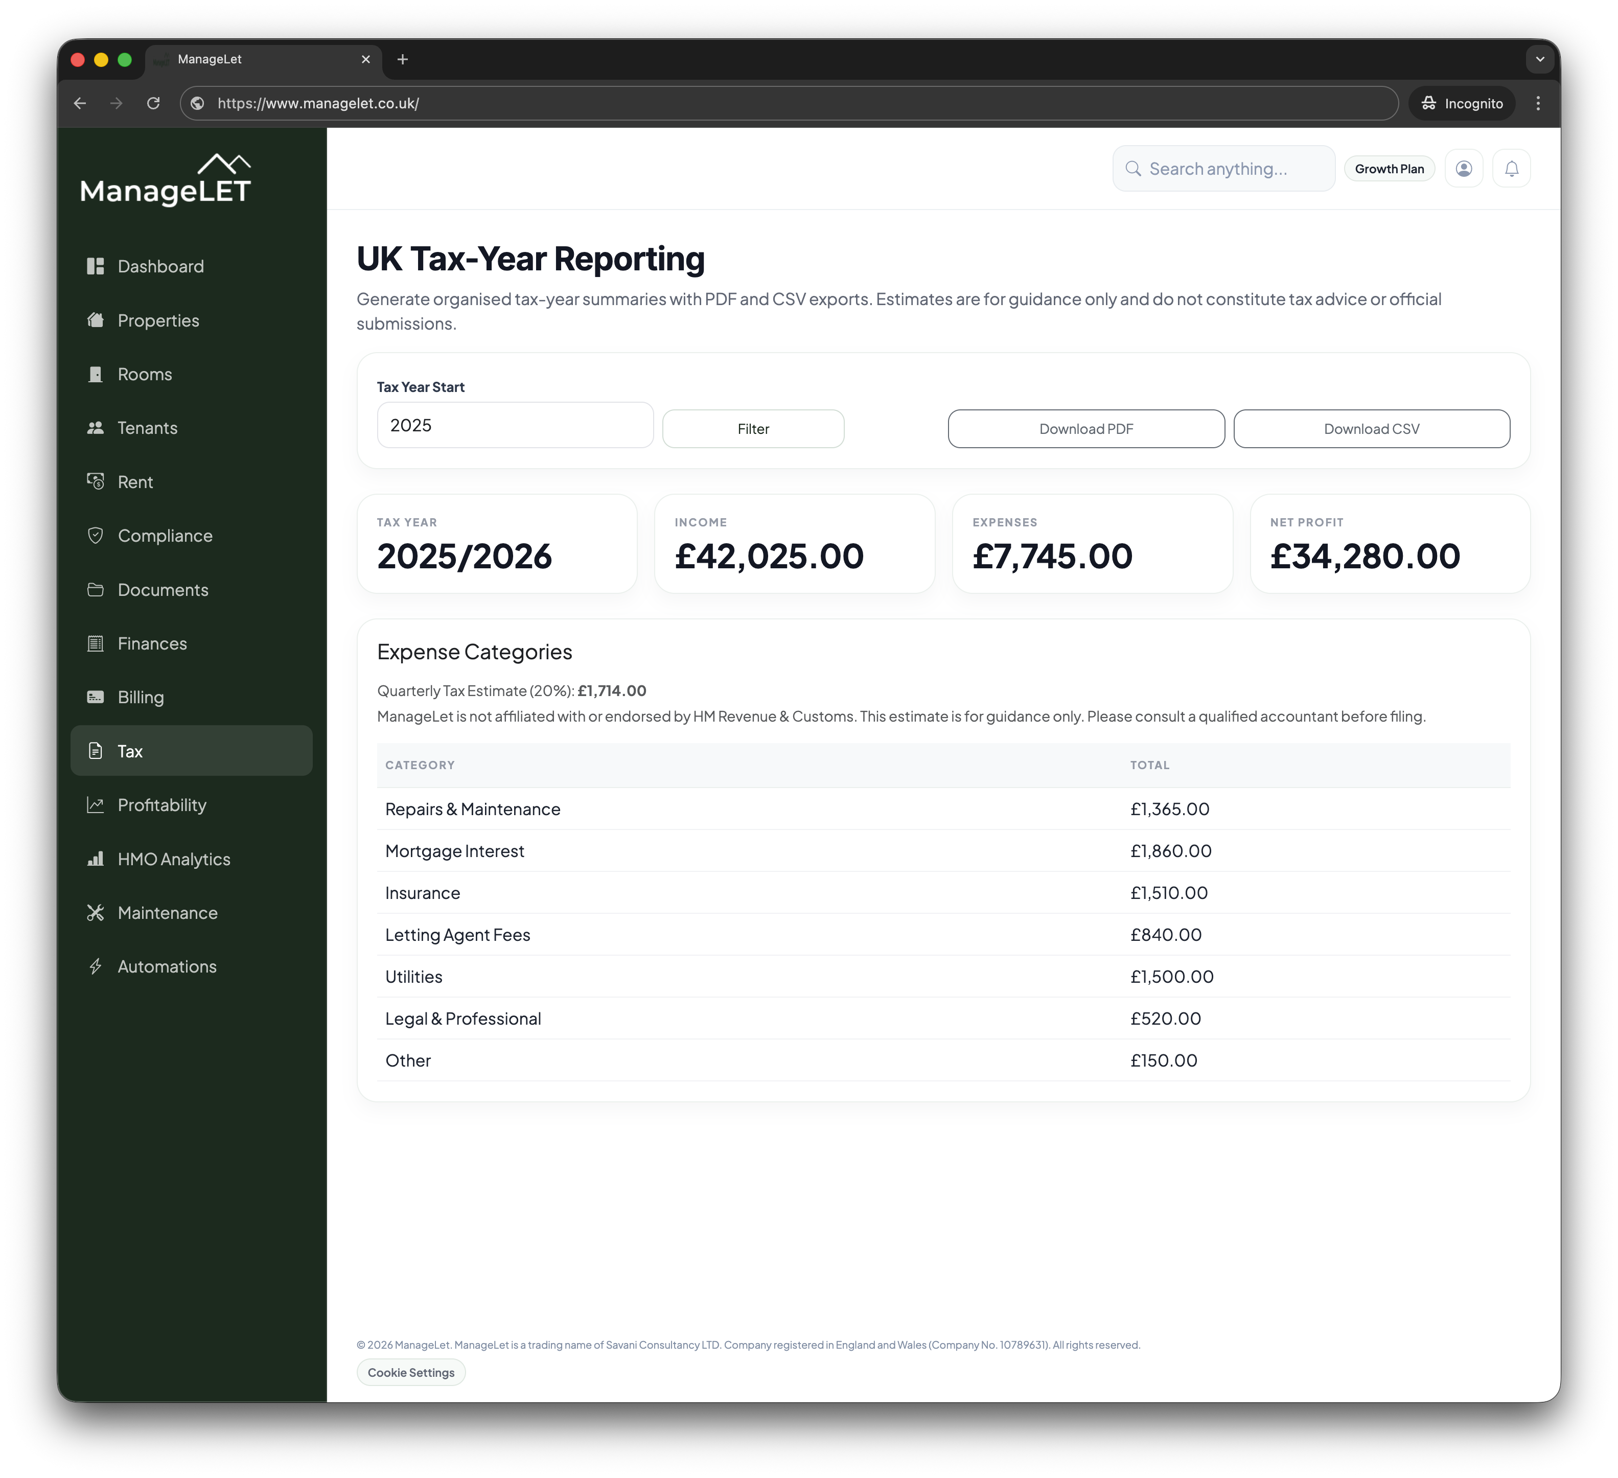
Task: Open the Dashboard from the sidebar icon
Action: tap(96, 266)
